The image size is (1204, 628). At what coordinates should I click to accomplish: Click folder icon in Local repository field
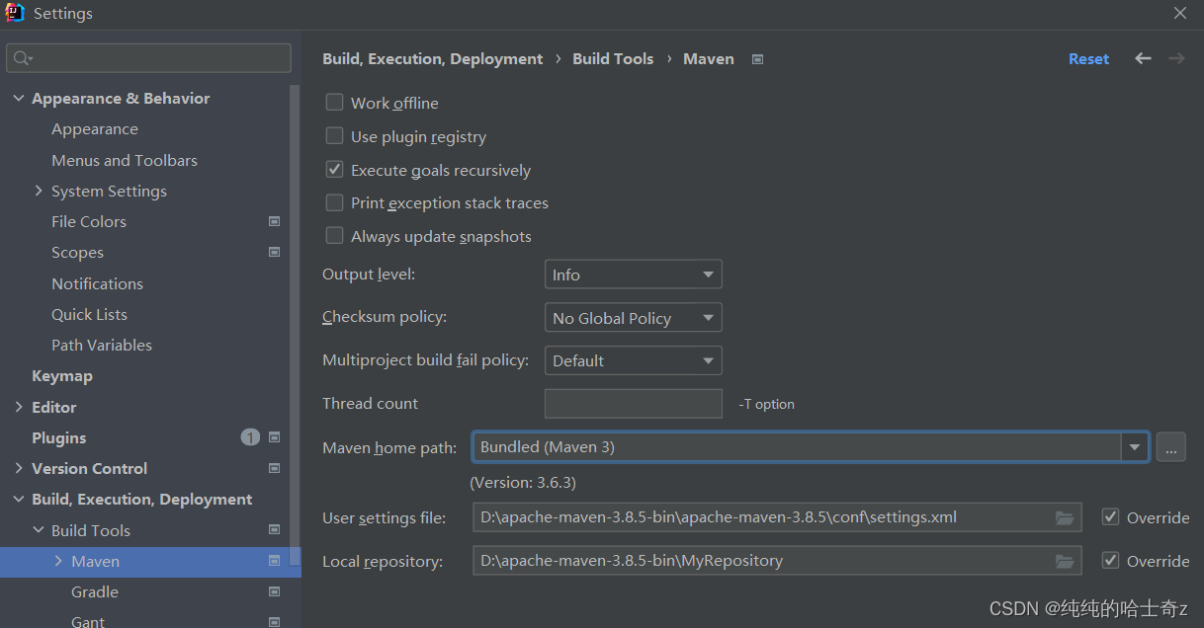click(x=1064, y=561)
